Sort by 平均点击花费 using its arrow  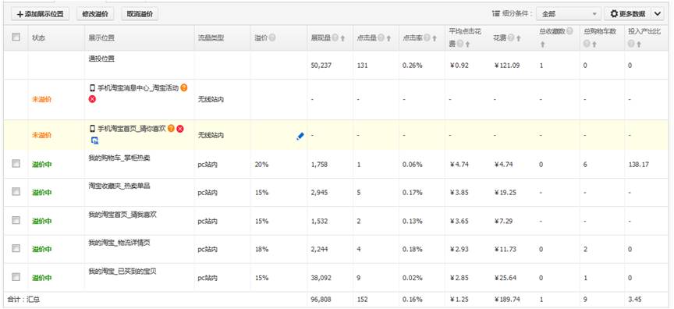[x=467, y=44]
